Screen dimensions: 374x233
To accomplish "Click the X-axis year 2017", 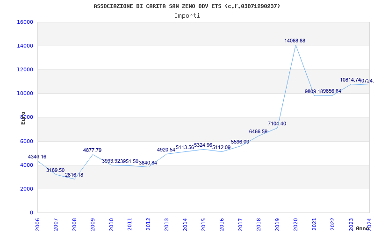I will [x=240, y=224].
